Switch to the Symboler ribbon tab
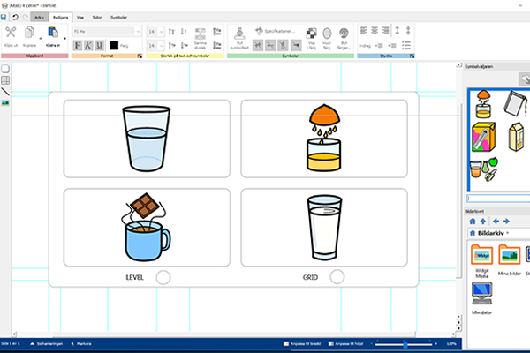The image size is (530, 353). point(118,17)
